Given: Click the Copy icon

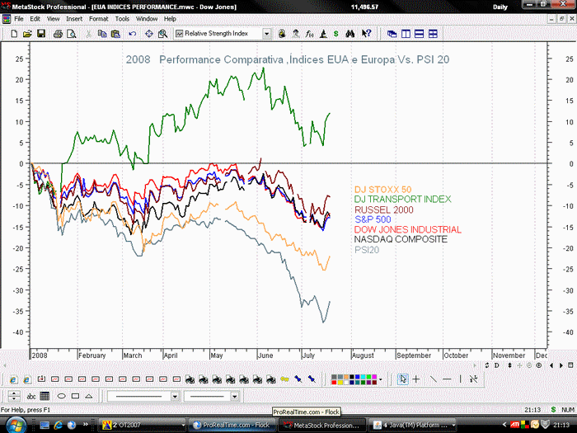Looking at the screenshot, I should (102, 34).
